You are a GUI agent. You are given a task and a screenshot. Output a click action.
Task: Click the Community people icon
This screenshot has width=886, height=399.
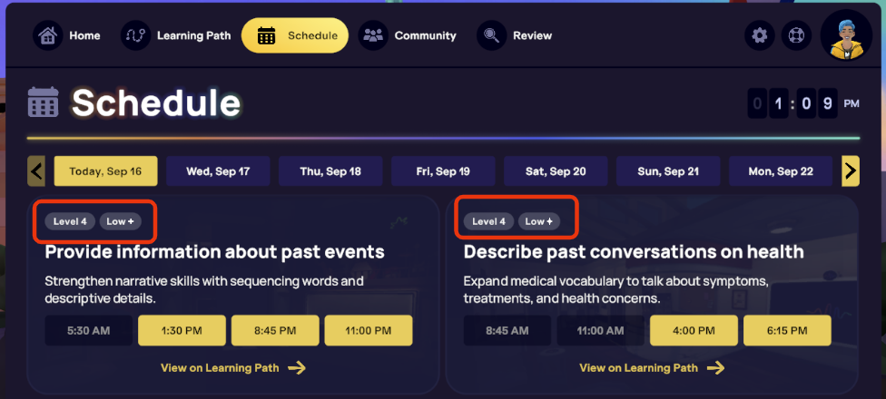[x=373, y=36]
